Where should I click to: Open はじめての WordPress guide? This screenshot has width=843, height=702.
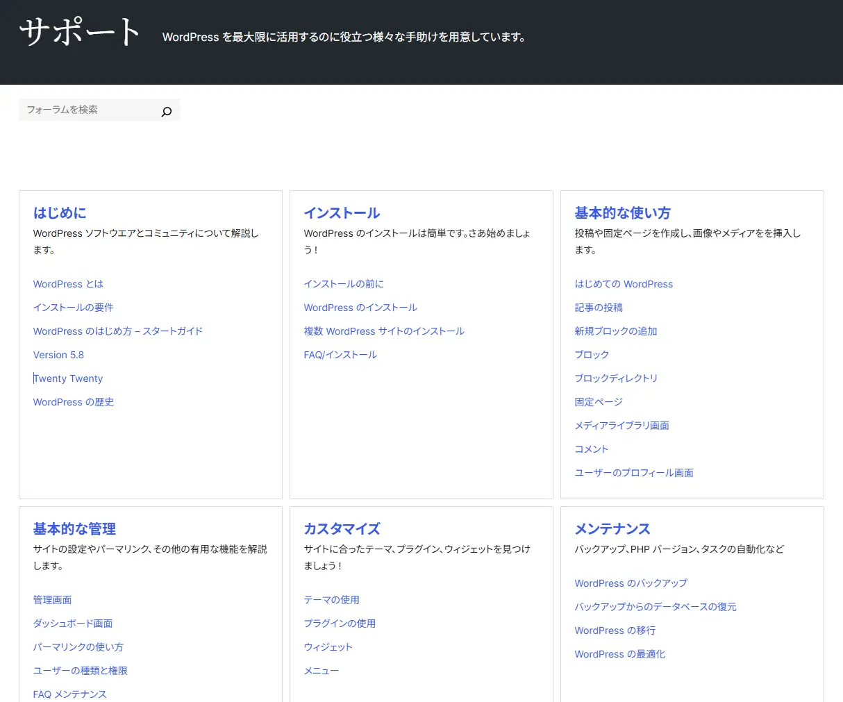(x=624, y=284)
